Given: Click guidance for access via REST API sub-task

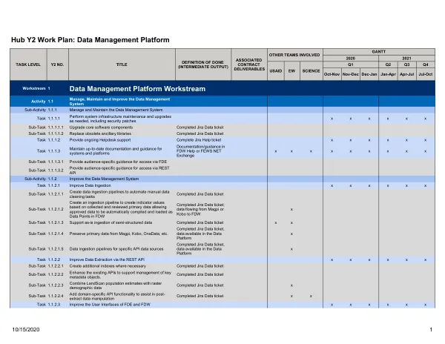Looking at the screenshot, I should pos(119,171).
